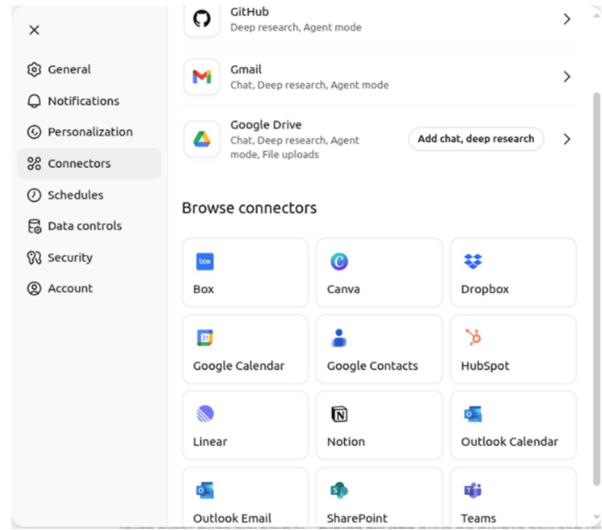Open the Google Calendar connector
The height and width of the screenshot is (530, 602).
[x=245, y=349]
